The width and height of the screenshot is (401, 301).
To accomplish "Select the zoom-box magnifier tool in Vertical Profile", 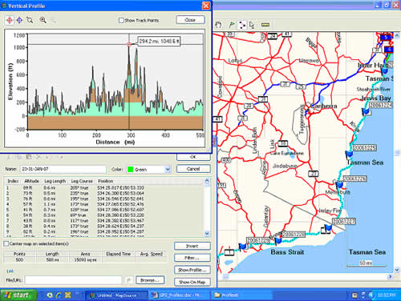I will pos(30,20).
